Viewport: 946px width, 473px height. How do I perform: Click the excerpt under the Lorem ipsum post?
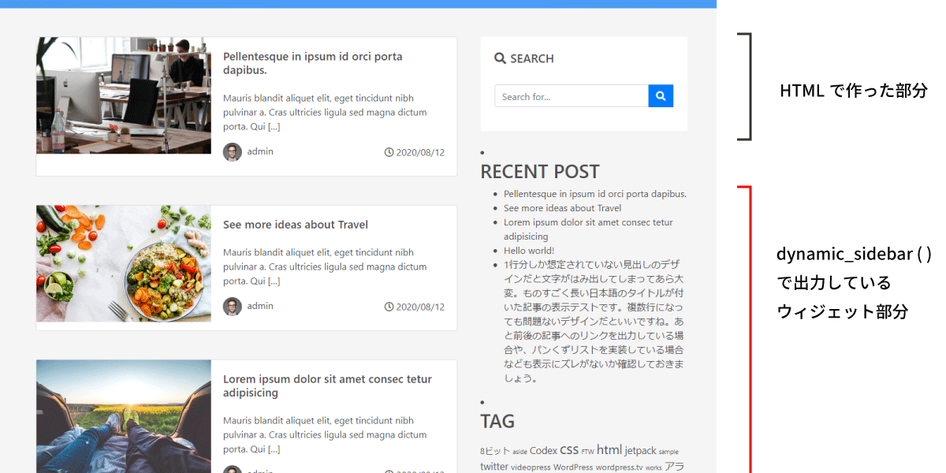(x=325, y=435)
